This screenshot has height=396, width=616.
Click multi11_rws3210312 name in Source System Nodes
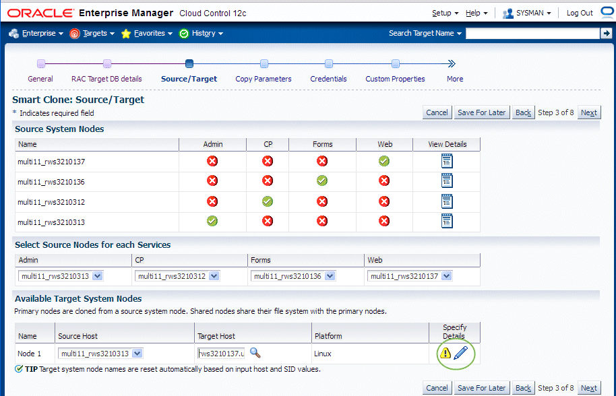pos(51,202)
